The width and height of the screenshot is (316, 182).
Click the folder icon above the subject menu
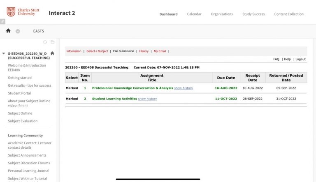point(52,42)
